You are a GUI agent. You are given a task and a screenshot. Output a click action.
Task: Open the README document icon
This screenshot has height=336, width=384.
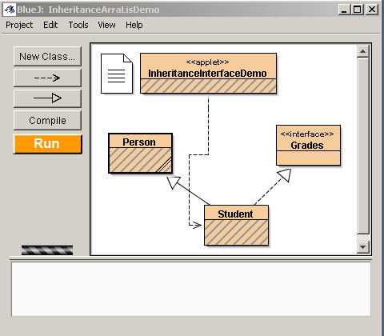[x=117, y=74]
